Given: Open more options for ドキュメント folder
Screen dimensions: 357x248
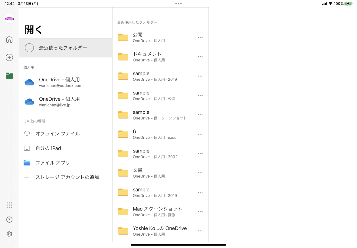Looking at the screenshot, I should coord(200,57).
